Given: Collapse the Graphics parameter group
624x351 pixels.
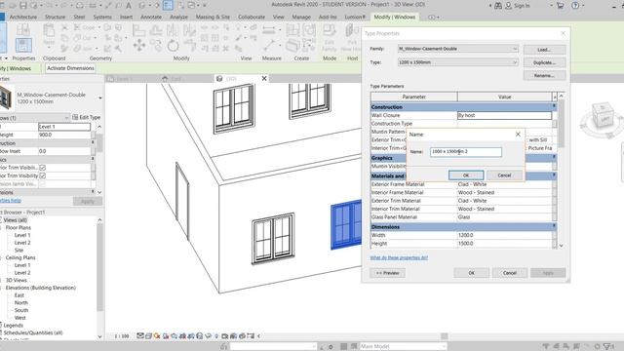Looking at the screenshot, I should coord(554,158).
